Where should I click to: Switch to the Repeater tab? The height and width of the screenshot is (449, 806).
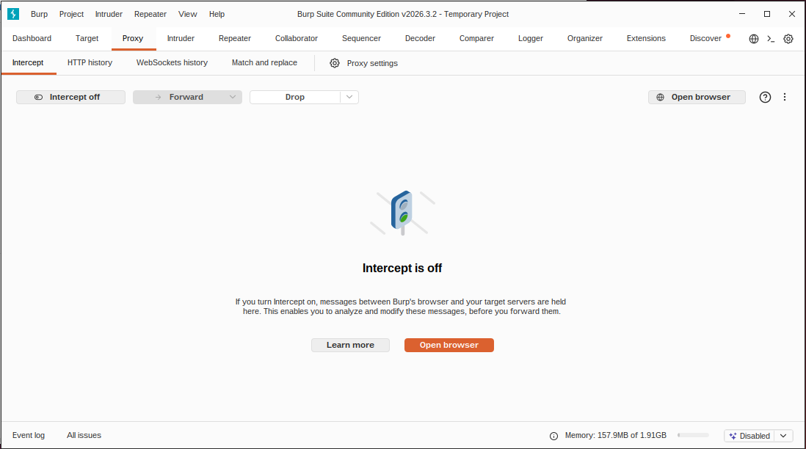coord(234,39)
